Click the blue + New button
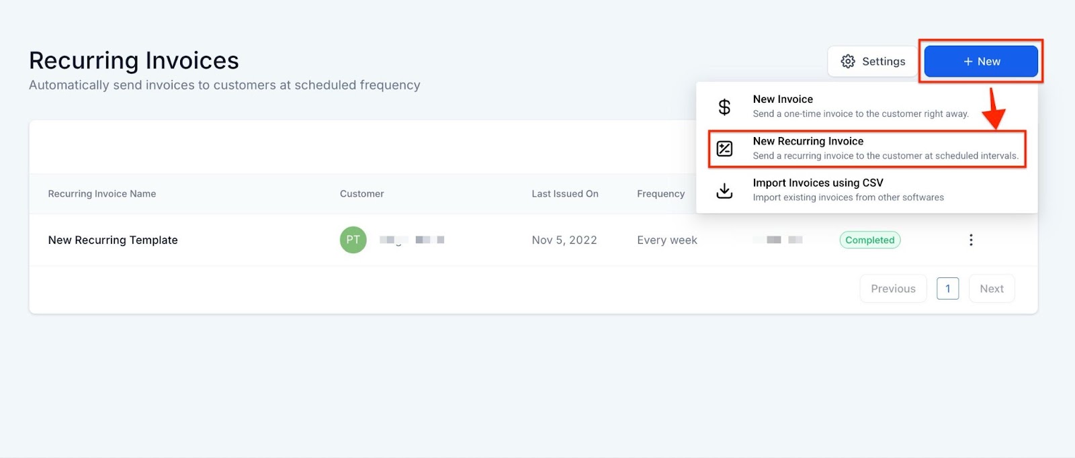 pyautogui.click(x=980, y=61)
